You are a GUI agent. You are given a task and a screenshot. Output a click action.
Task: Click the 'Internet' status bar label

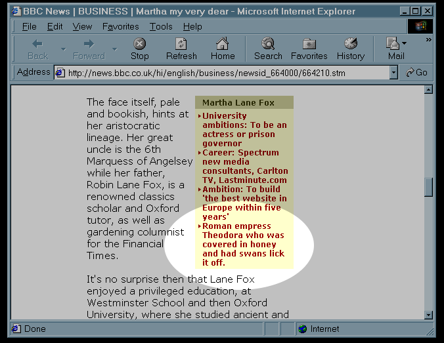(324, 329)
